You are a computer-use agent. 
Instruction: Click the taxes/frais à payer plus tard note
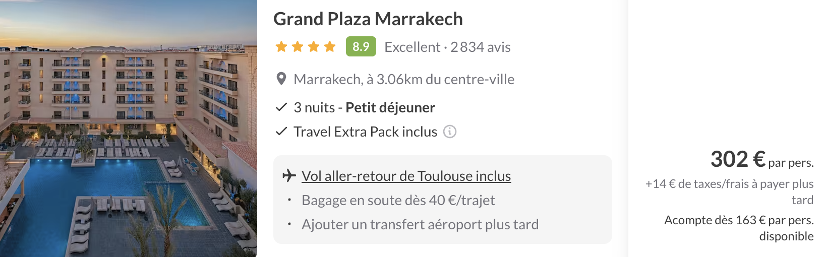pos(730,191)
